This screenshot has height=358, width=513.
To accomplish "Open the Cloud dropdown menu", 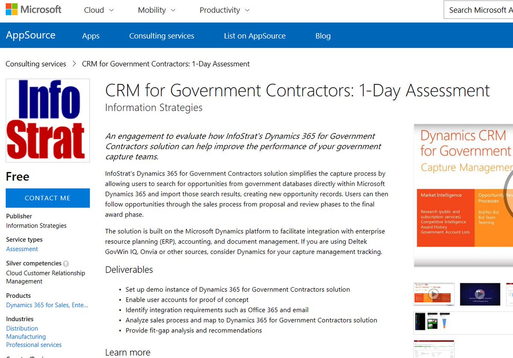I will pyautogui.click(x=99, y=10).
